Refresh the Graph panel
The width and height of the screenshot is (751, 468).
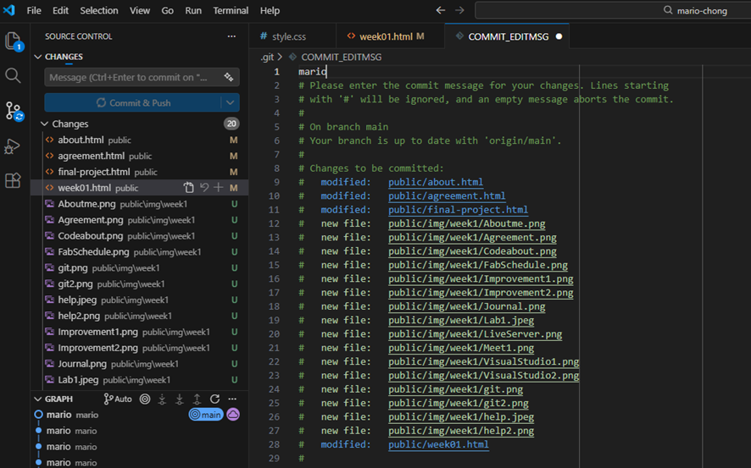tap(214, 399)
